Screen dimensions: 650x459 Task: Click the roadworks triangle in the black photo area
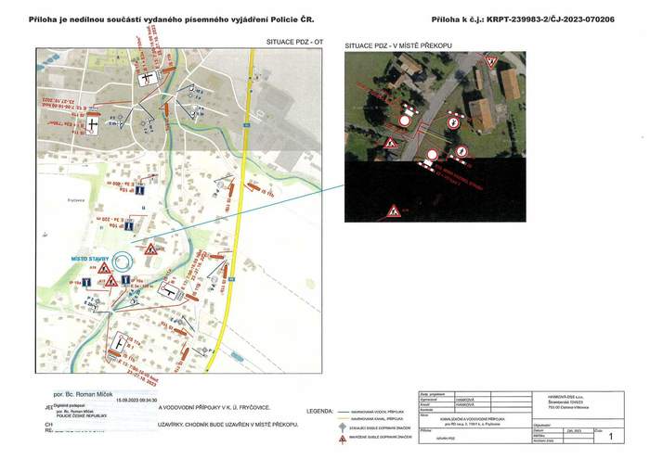(395, 212)
